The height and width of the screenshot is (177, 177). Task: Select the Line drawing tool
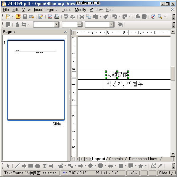point(17,166)
